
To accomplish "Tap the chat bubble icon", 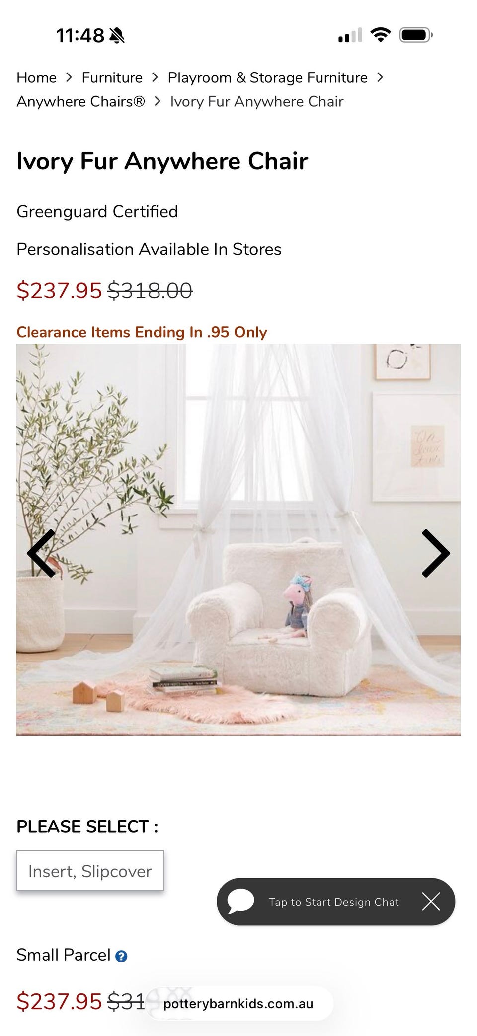I will pos(240,901).
